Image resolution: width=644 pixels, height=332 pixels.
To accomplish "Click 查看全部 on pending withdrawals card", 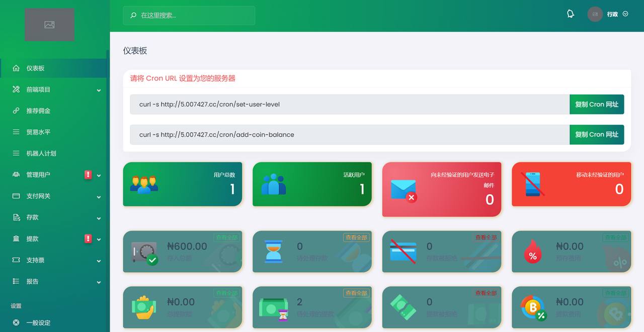I will point(356,293).
